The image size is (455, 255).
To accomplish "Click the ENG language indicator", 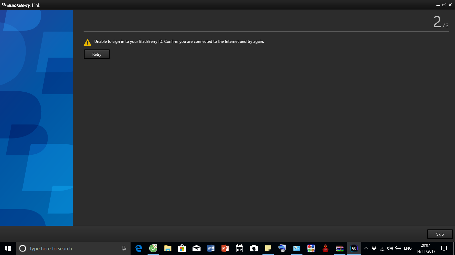I will tap(408, 248).
